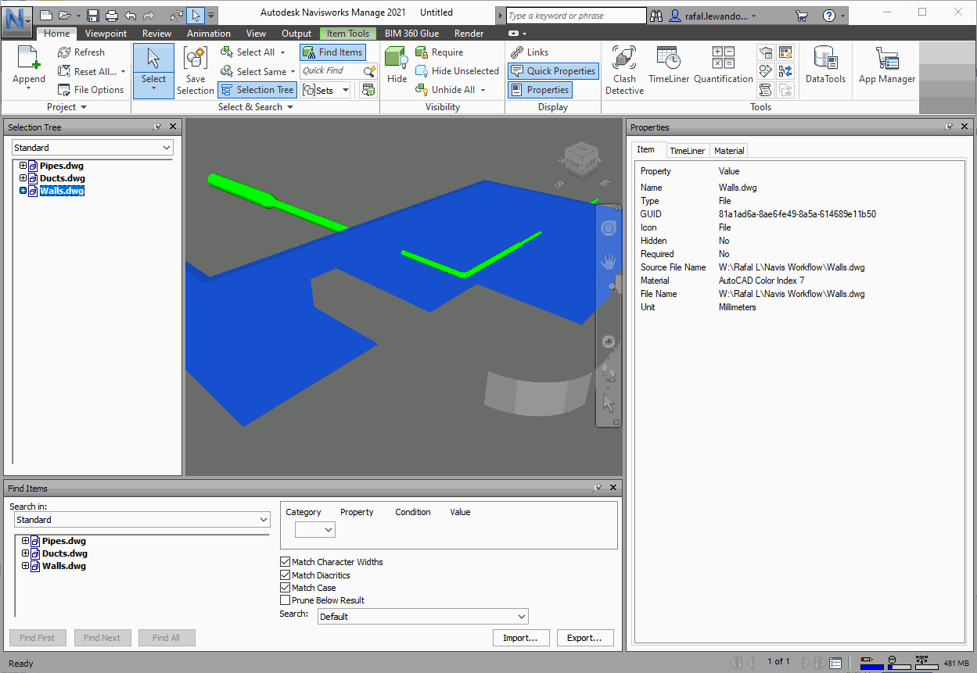Image resolution: width=977 pixels, height=673 pixels.
Task: Uncheck Match Case
Action: click(286, 587)
